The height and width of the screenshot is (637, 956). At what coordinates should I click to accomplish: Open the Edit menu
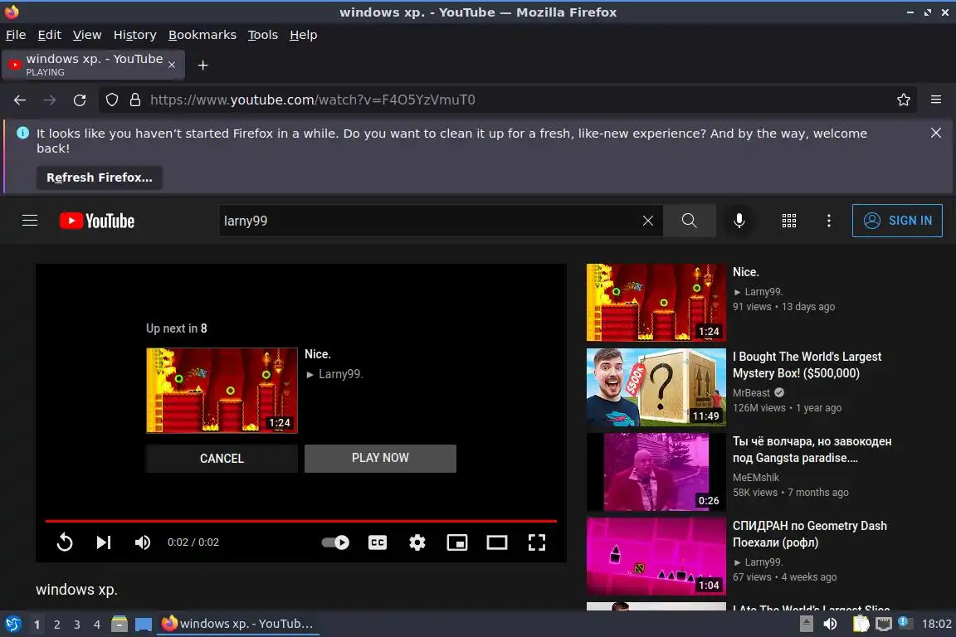coord(50,35)
